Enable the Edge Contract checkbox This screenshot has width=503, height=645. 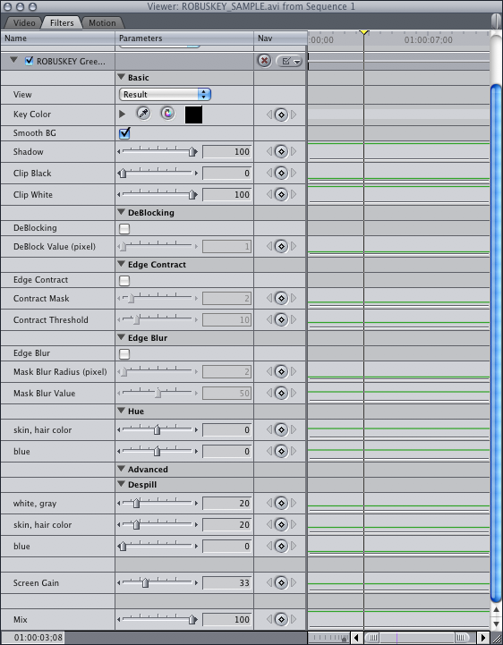(x=124, y=281)
